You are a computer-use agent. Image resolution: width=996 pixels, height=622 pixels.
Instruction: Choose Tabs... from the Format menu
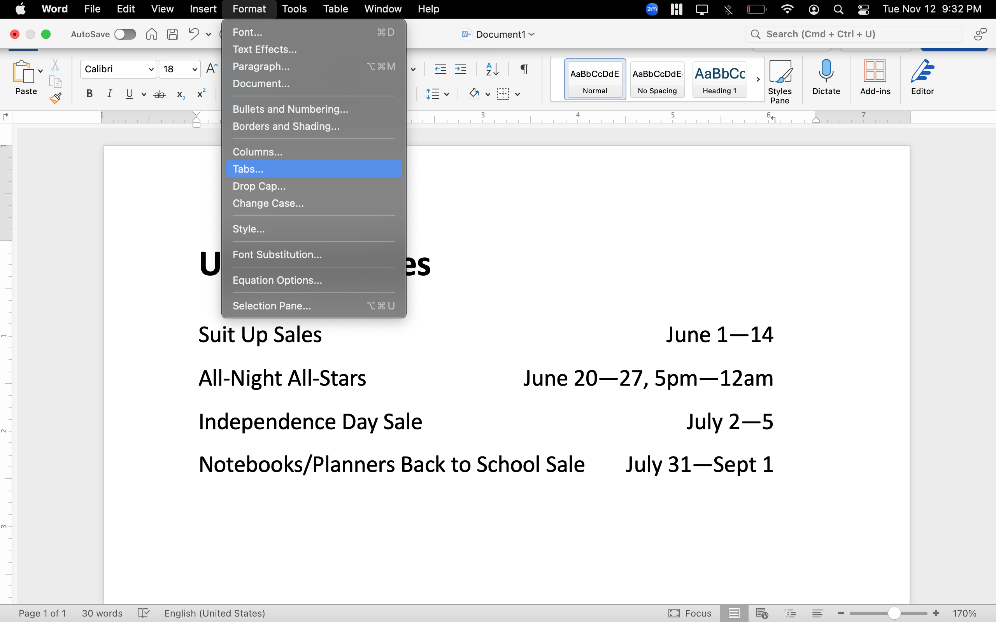point(314,169)
